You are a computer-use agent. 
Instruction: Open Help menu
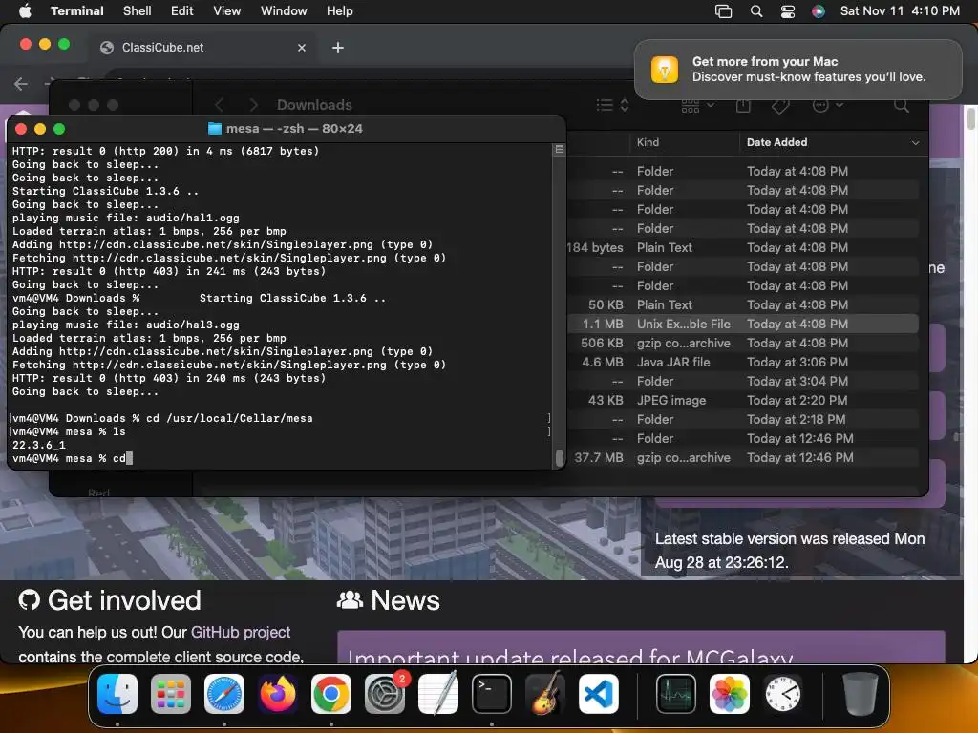(340, 10)
